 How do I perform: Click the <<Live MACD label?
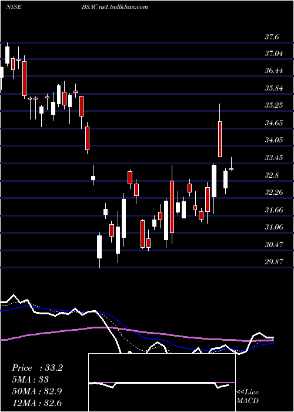tap(248, 397)
